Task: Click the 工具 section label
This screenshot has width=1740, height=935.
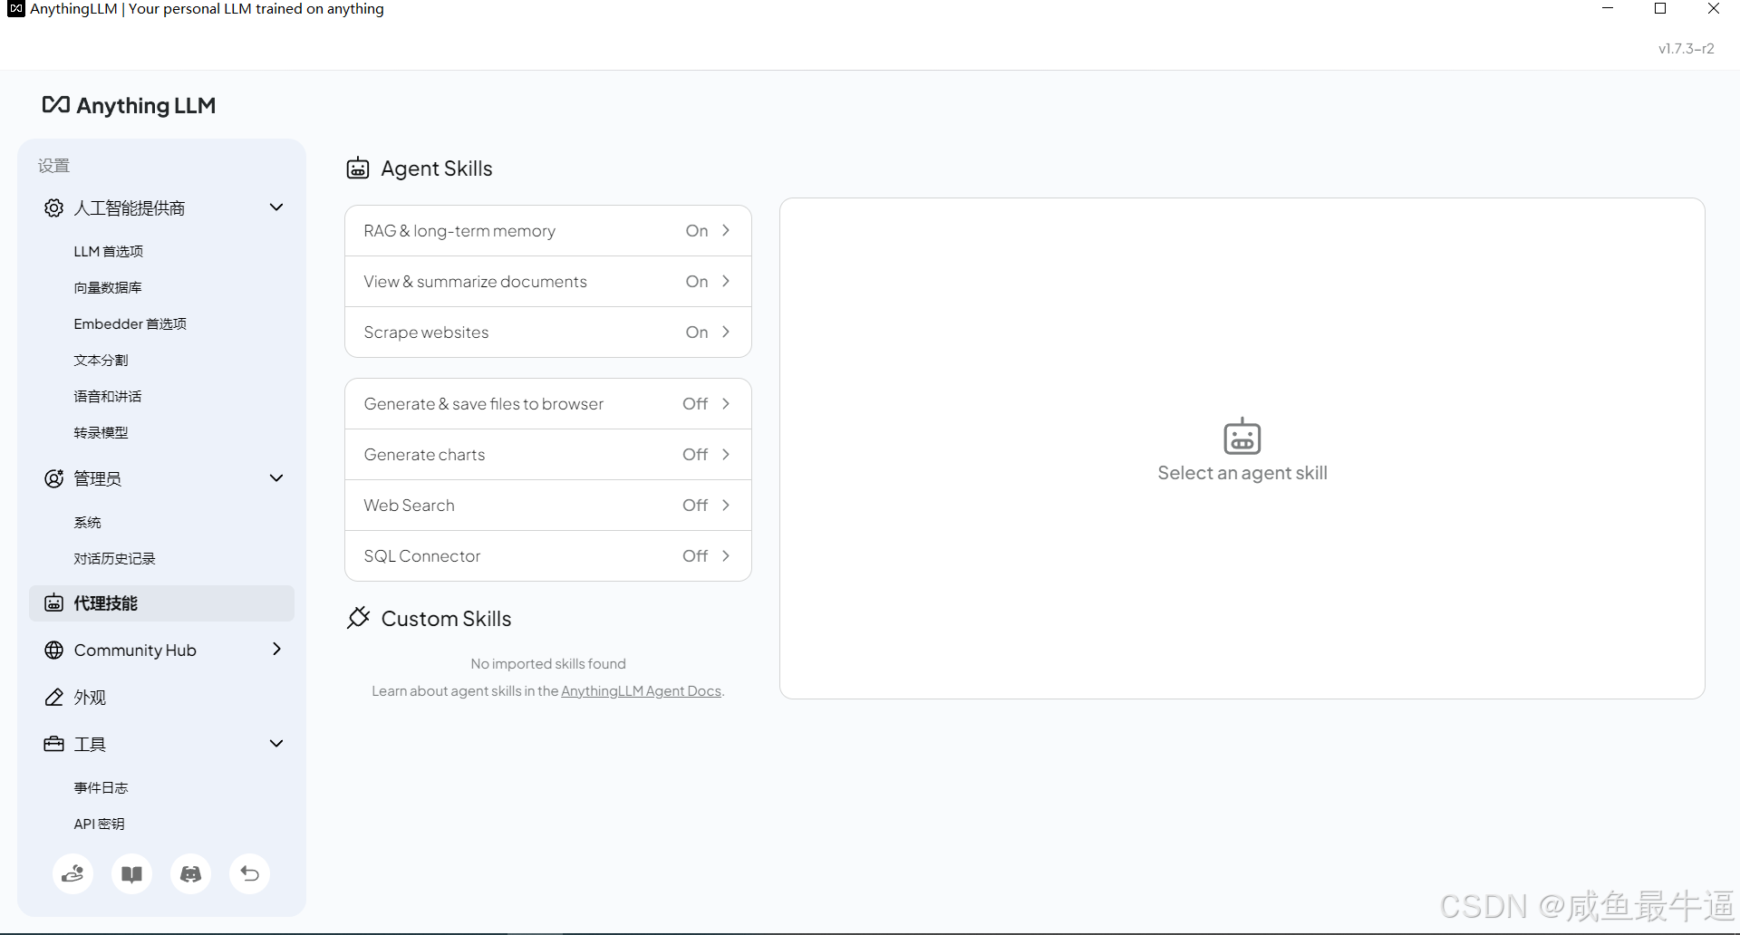Action: pyautogui.click(x=90, y=745)
